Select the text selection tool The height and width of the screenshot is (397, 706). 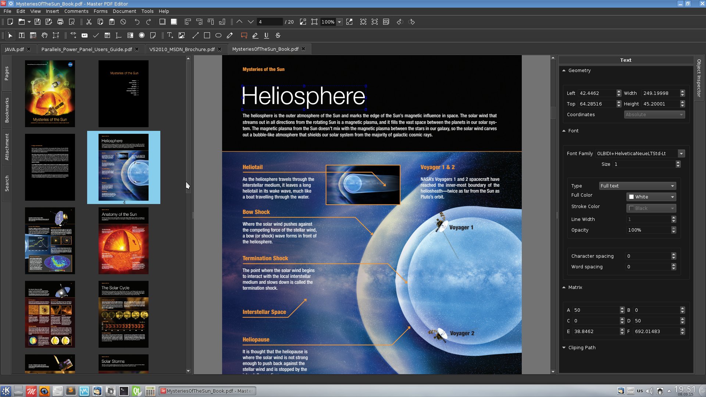[22, 35]
